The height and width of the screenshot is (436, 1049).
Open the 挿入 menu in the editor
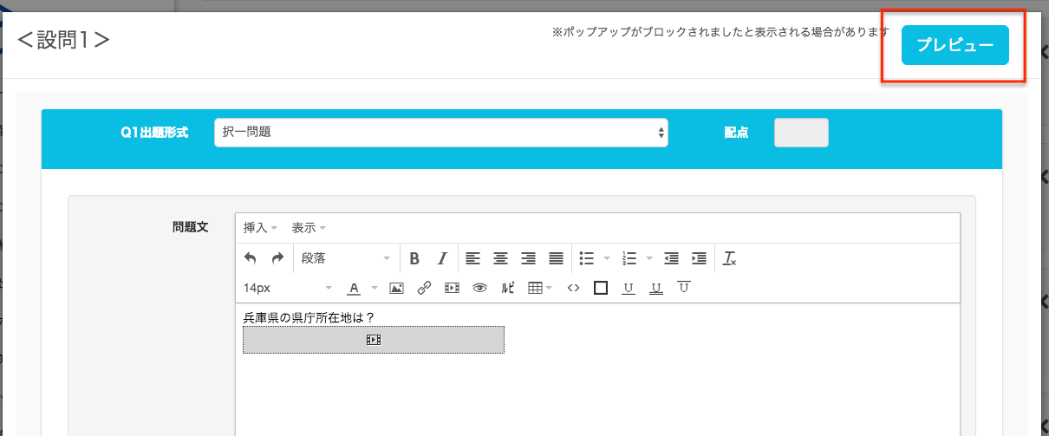point(259,228)
